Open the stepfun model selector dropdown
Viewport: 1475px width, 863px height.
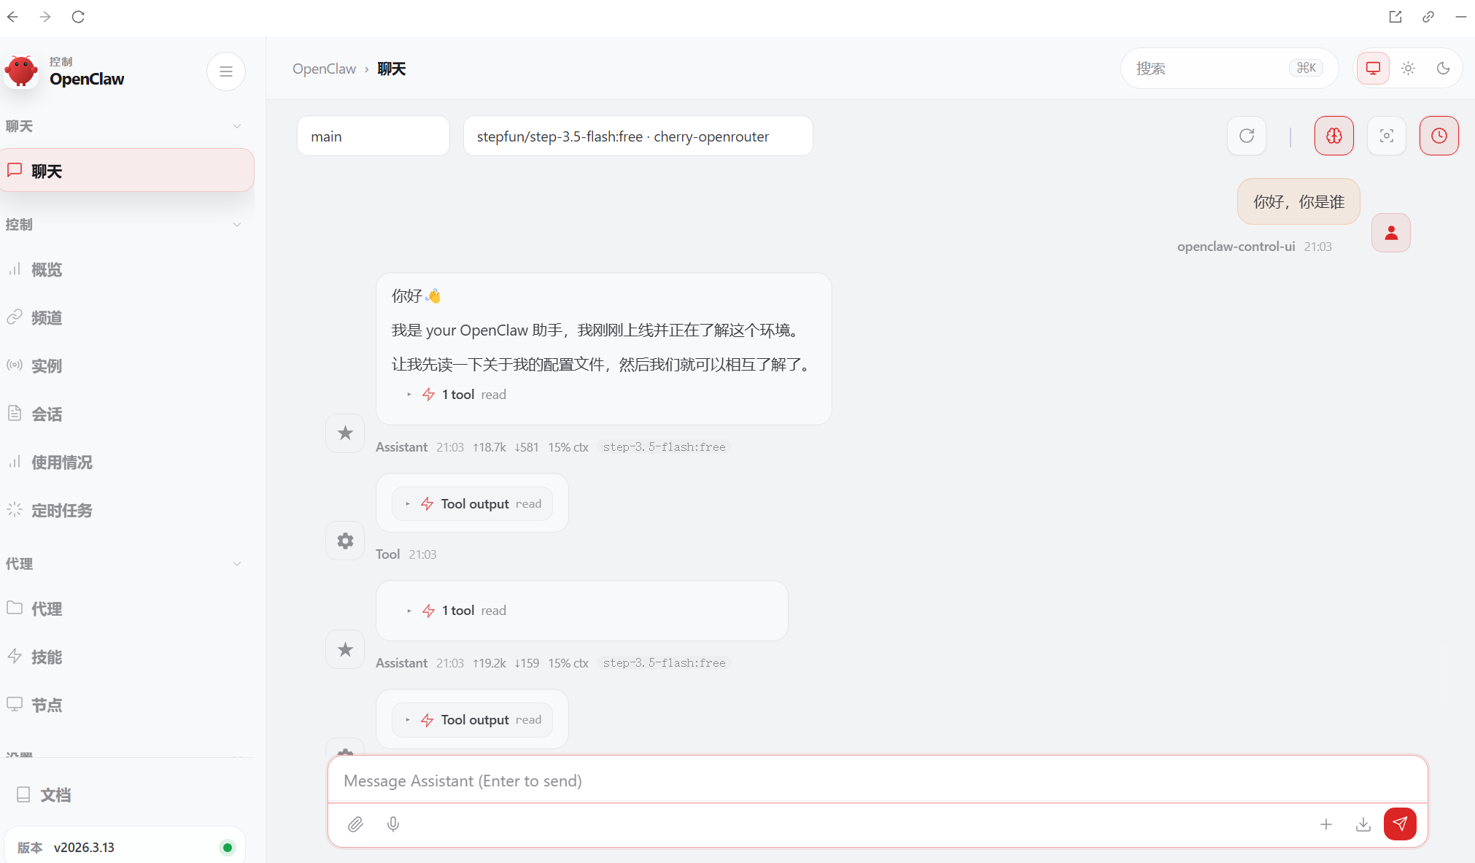(x=637, y=136)
